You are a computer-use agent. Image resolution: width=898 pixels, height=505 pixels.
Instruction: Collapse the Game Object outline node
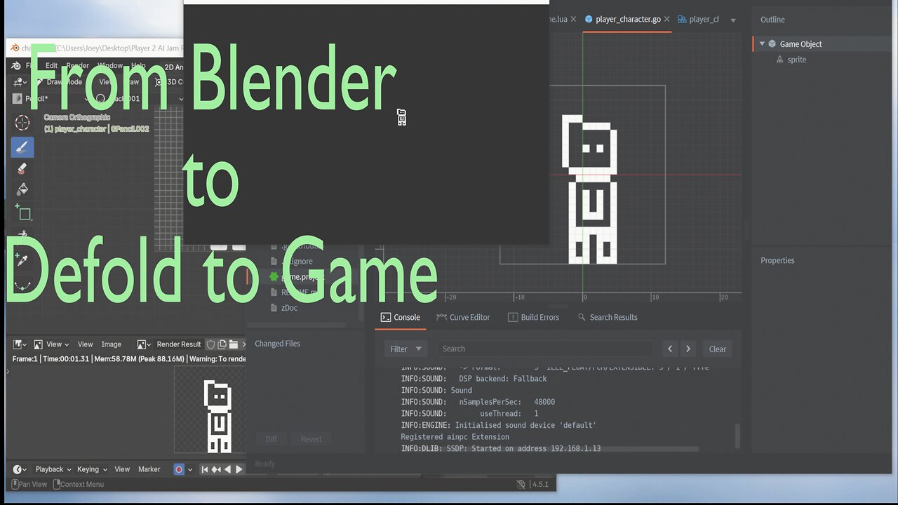(762, 43)
